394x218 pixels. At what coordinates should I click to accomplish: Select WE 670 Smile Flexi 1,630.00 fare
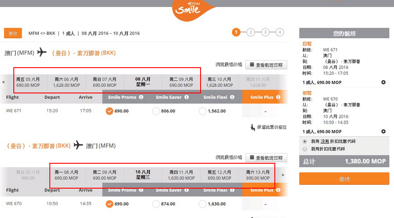click(x=202, y=204)
